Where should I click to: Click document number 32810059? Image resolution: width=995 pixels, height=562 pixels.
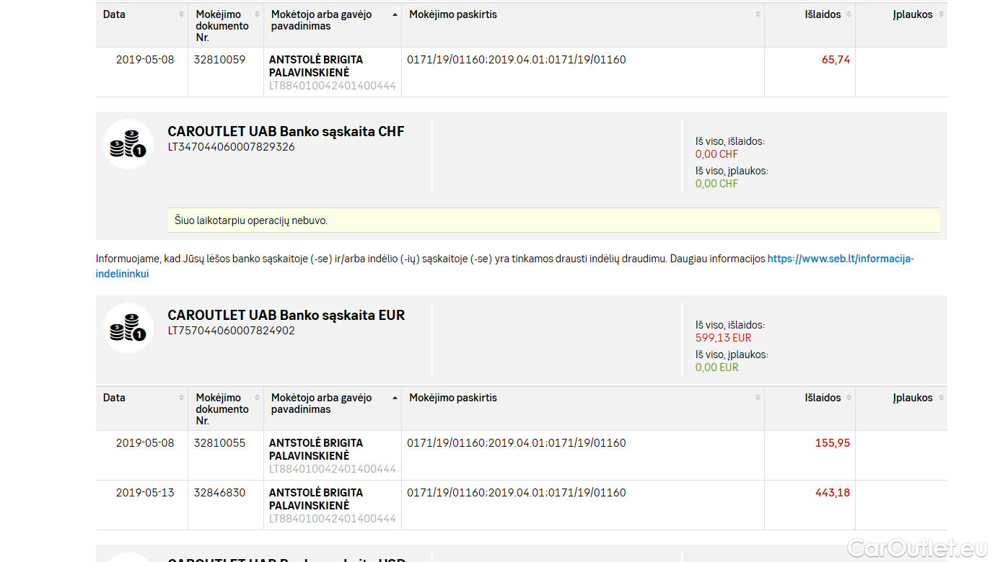click(219, 60)
